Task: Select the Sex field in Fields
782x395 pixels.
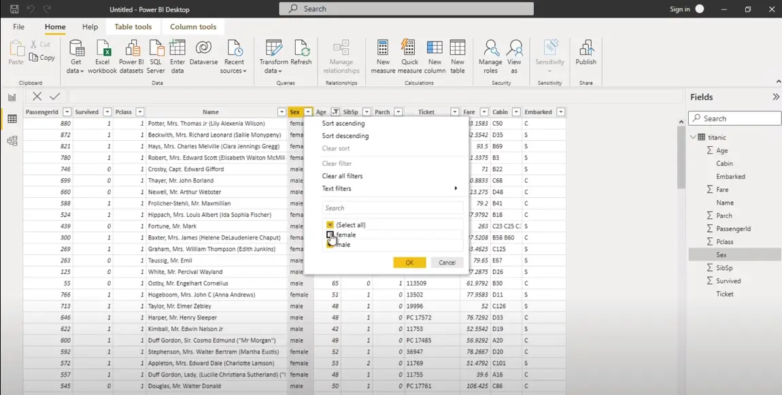Action: tap(721, 255)
